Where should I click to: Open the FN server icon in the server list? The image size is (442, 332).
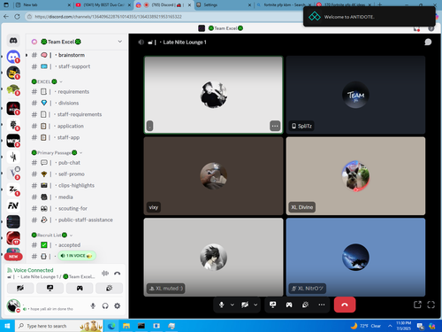coord(13,205)
